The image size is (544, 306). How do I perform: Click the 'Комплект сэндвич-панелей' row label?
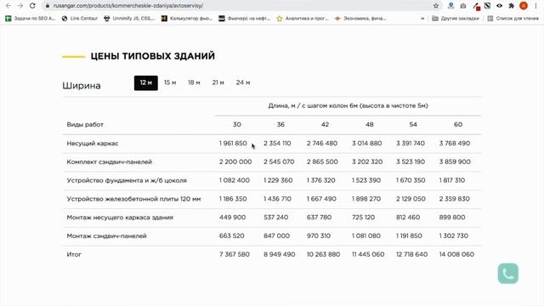110,162
